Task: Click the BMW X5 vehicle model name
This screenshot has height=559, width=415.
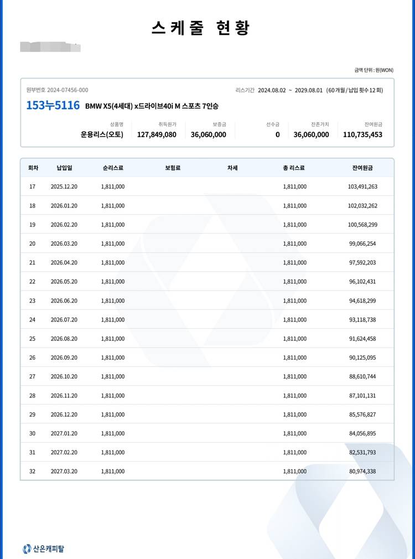Action: coord(152,106)
